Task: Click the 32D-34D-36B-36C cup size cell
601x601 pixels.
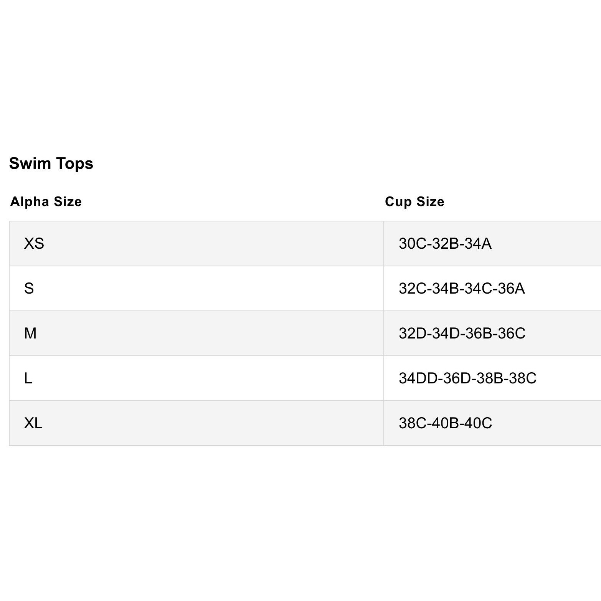Action: click(492, 334)
